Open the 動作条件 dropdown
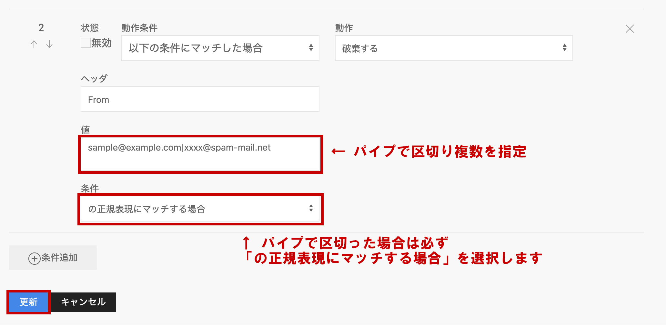 (220, 48)
